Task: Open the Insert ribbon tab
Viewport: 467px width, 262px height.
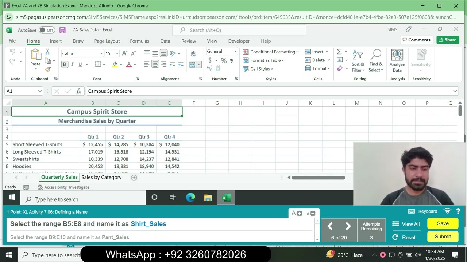Action: 56,41
